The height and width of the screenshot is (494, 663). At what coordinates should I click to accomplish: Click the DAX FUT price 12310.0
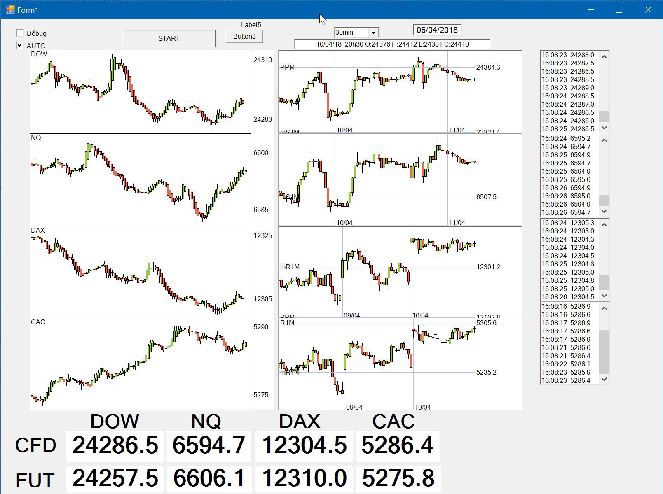304,478
